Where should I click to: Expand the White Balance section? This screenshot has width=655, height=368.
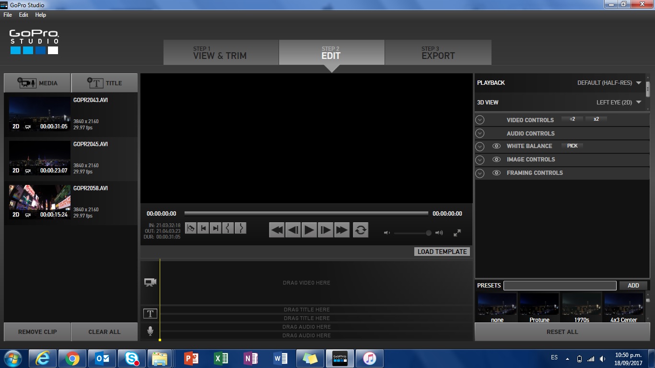click(x=480, y=146)
